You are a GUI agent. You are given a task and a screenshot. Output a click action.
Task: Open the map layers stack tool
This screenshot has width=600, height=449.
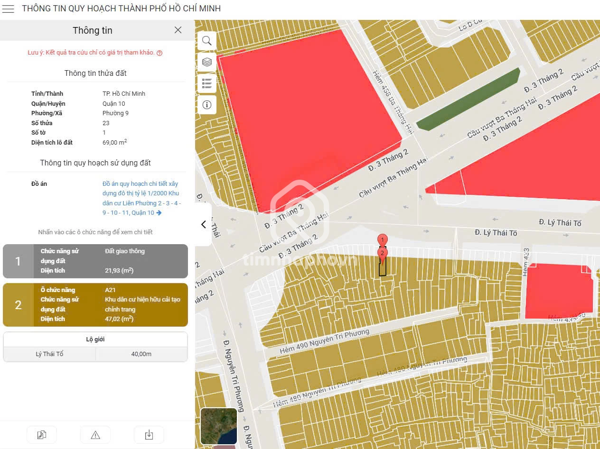[206, 62]
